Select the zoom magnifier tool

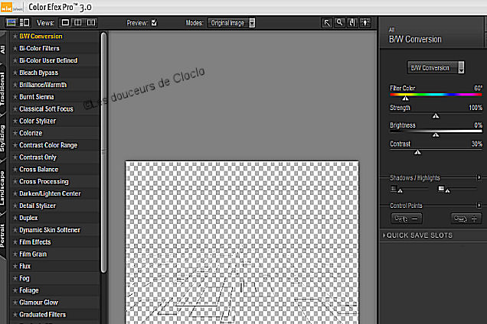click(x=339, y=23)
